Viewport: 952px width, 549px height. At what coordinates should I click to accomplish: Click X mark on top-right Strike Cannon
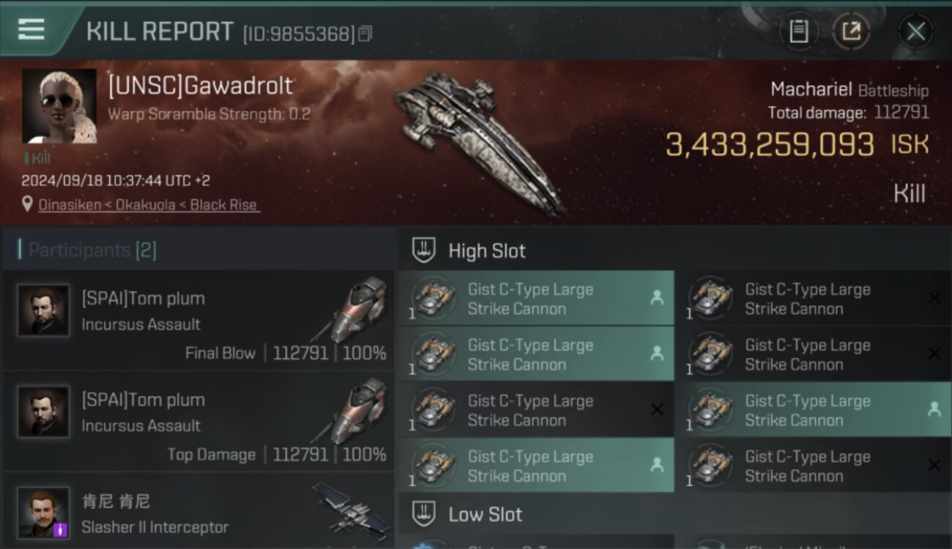(x=934, y=298)
